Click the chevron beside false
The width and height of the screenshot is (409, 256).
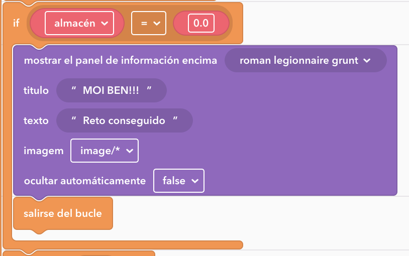(195, 181)
